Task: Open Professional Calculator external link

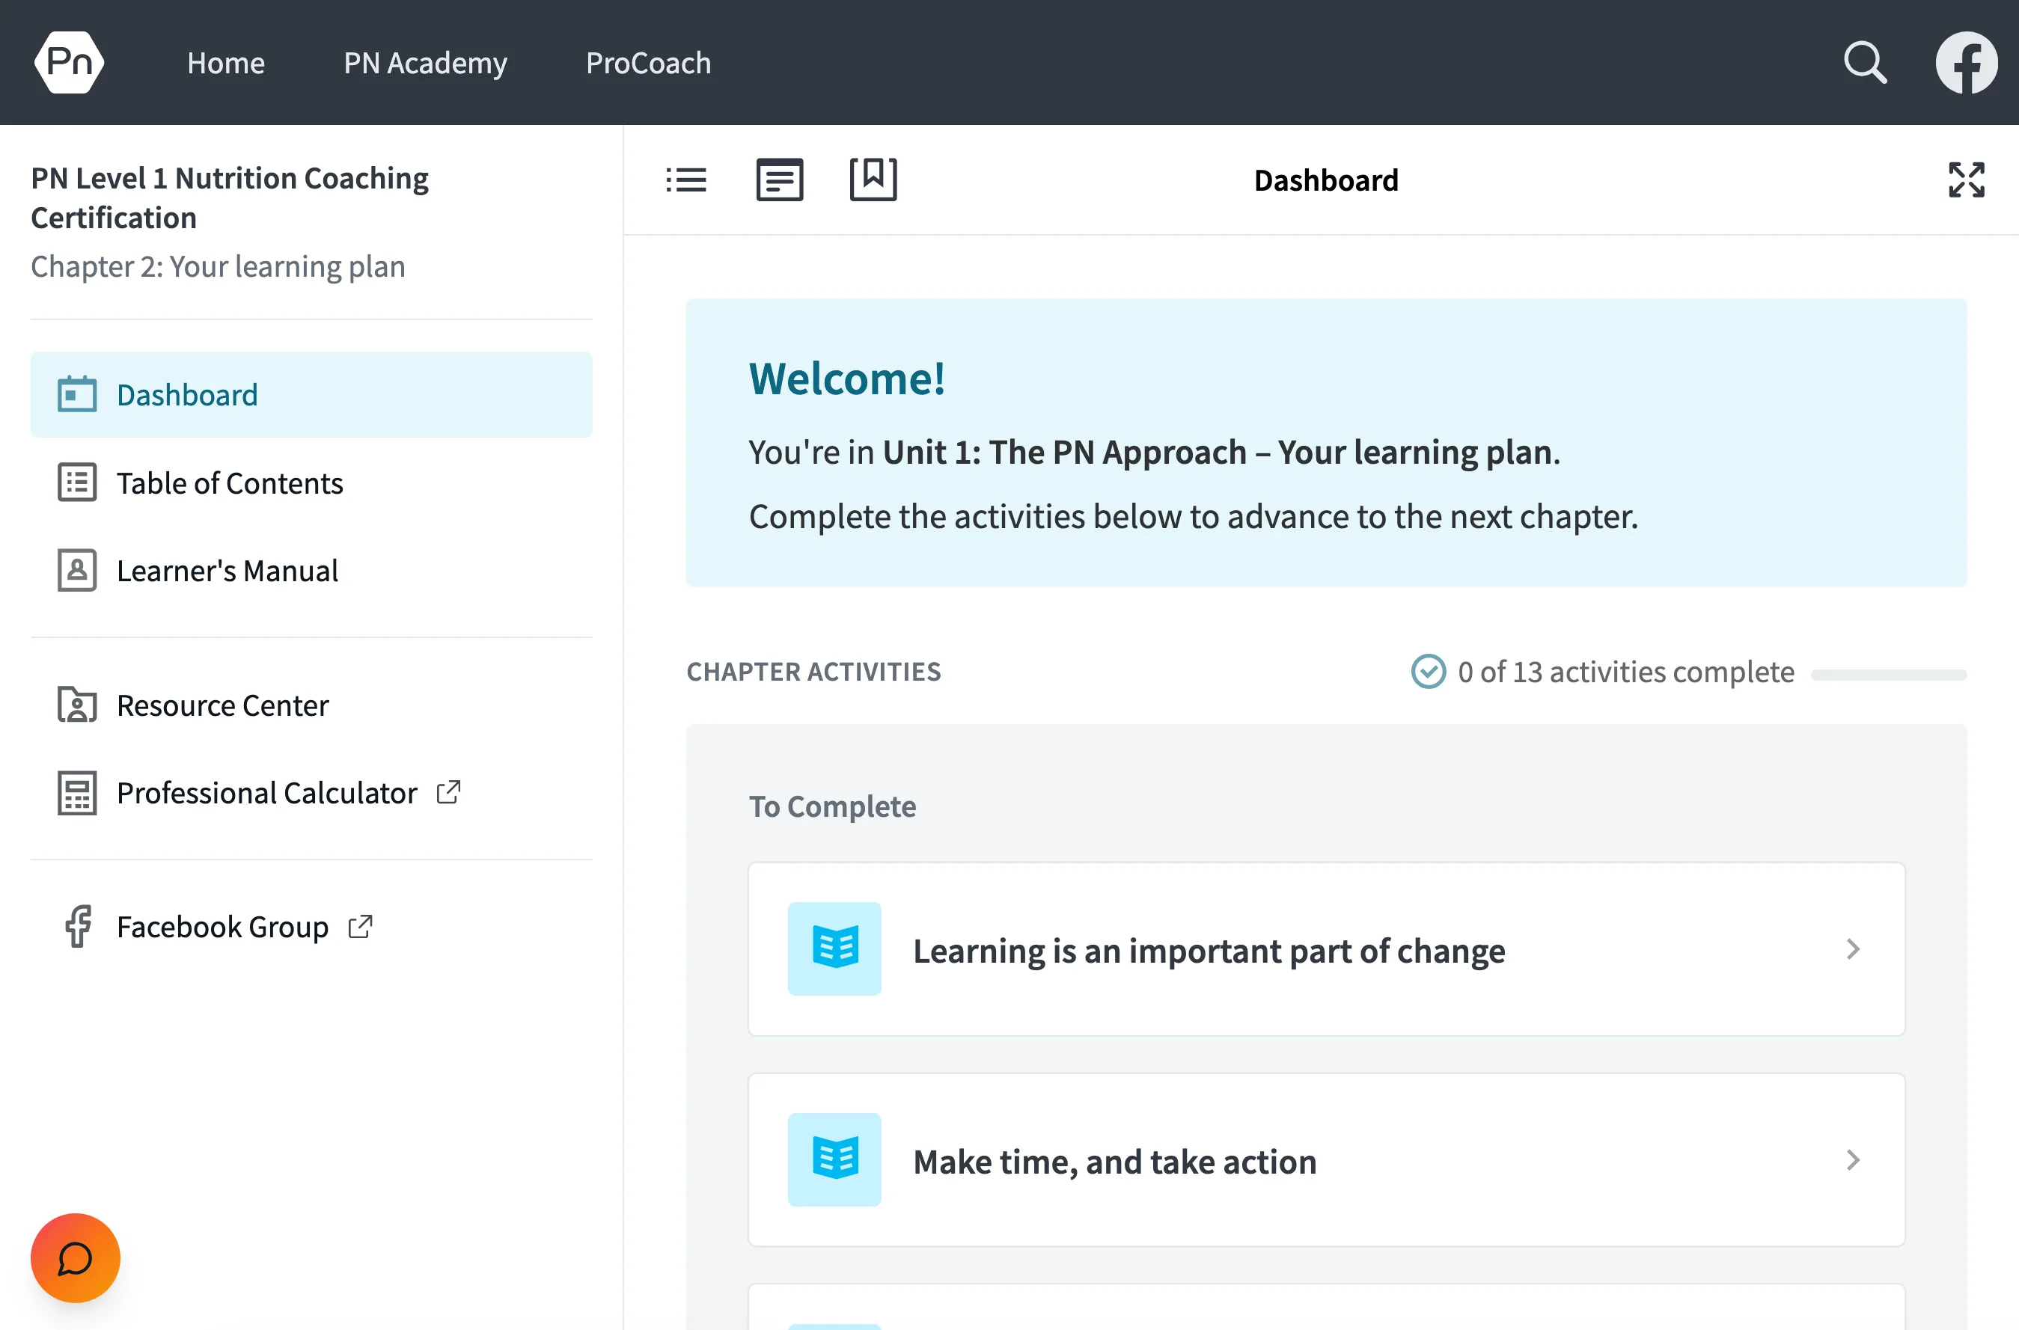Action: point(266,792)
